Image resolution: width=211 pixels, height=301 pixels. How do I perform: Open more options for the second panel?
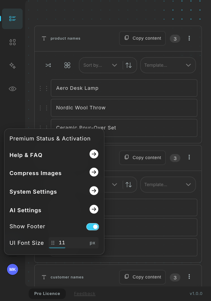tap(189, 158)
